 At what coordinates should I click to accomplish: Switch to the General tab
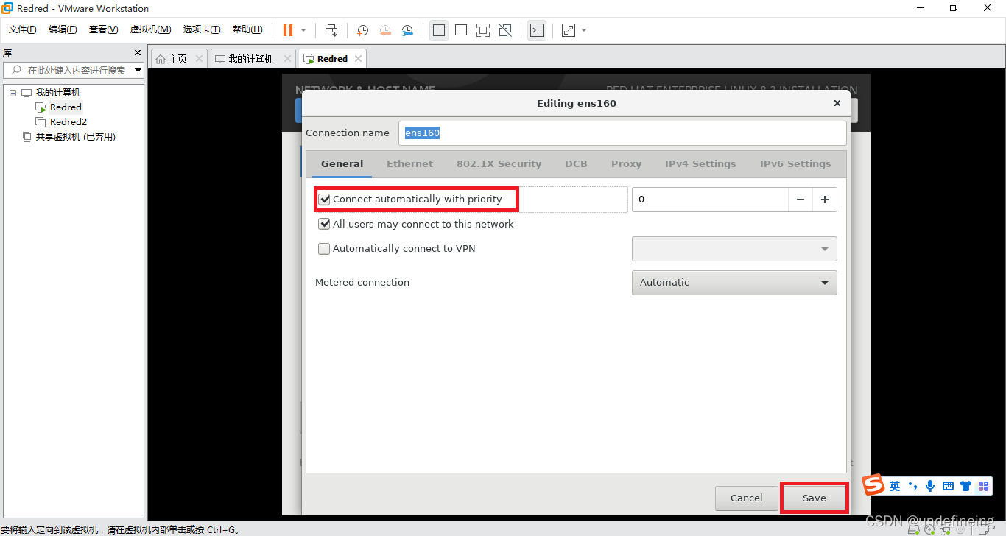[x=342, y=164]
